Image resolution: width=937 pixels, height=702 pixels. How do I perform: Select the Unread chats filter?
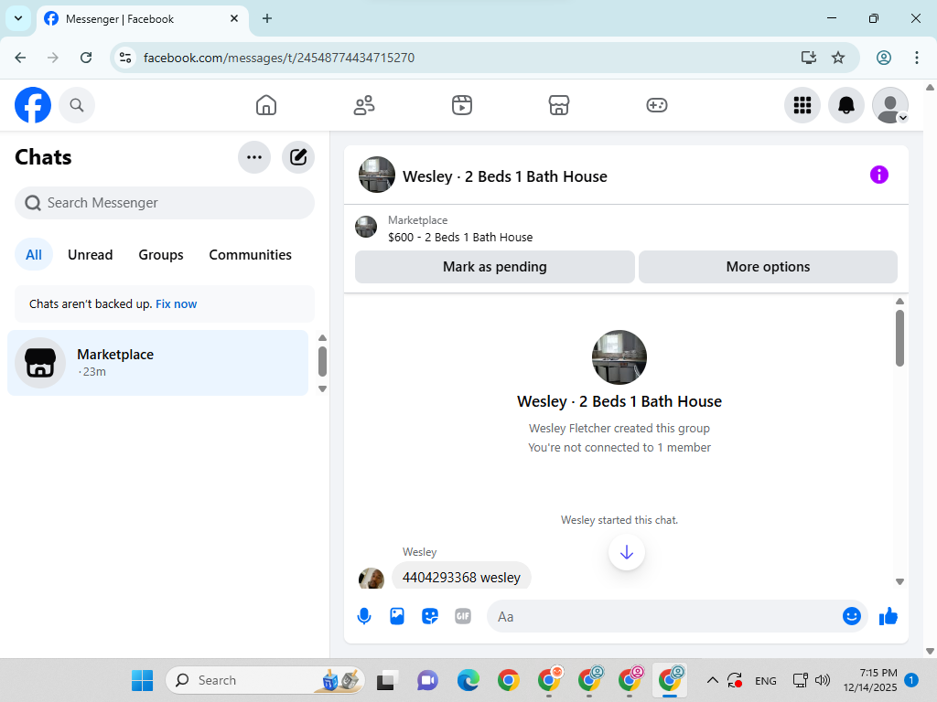point(91,255)
